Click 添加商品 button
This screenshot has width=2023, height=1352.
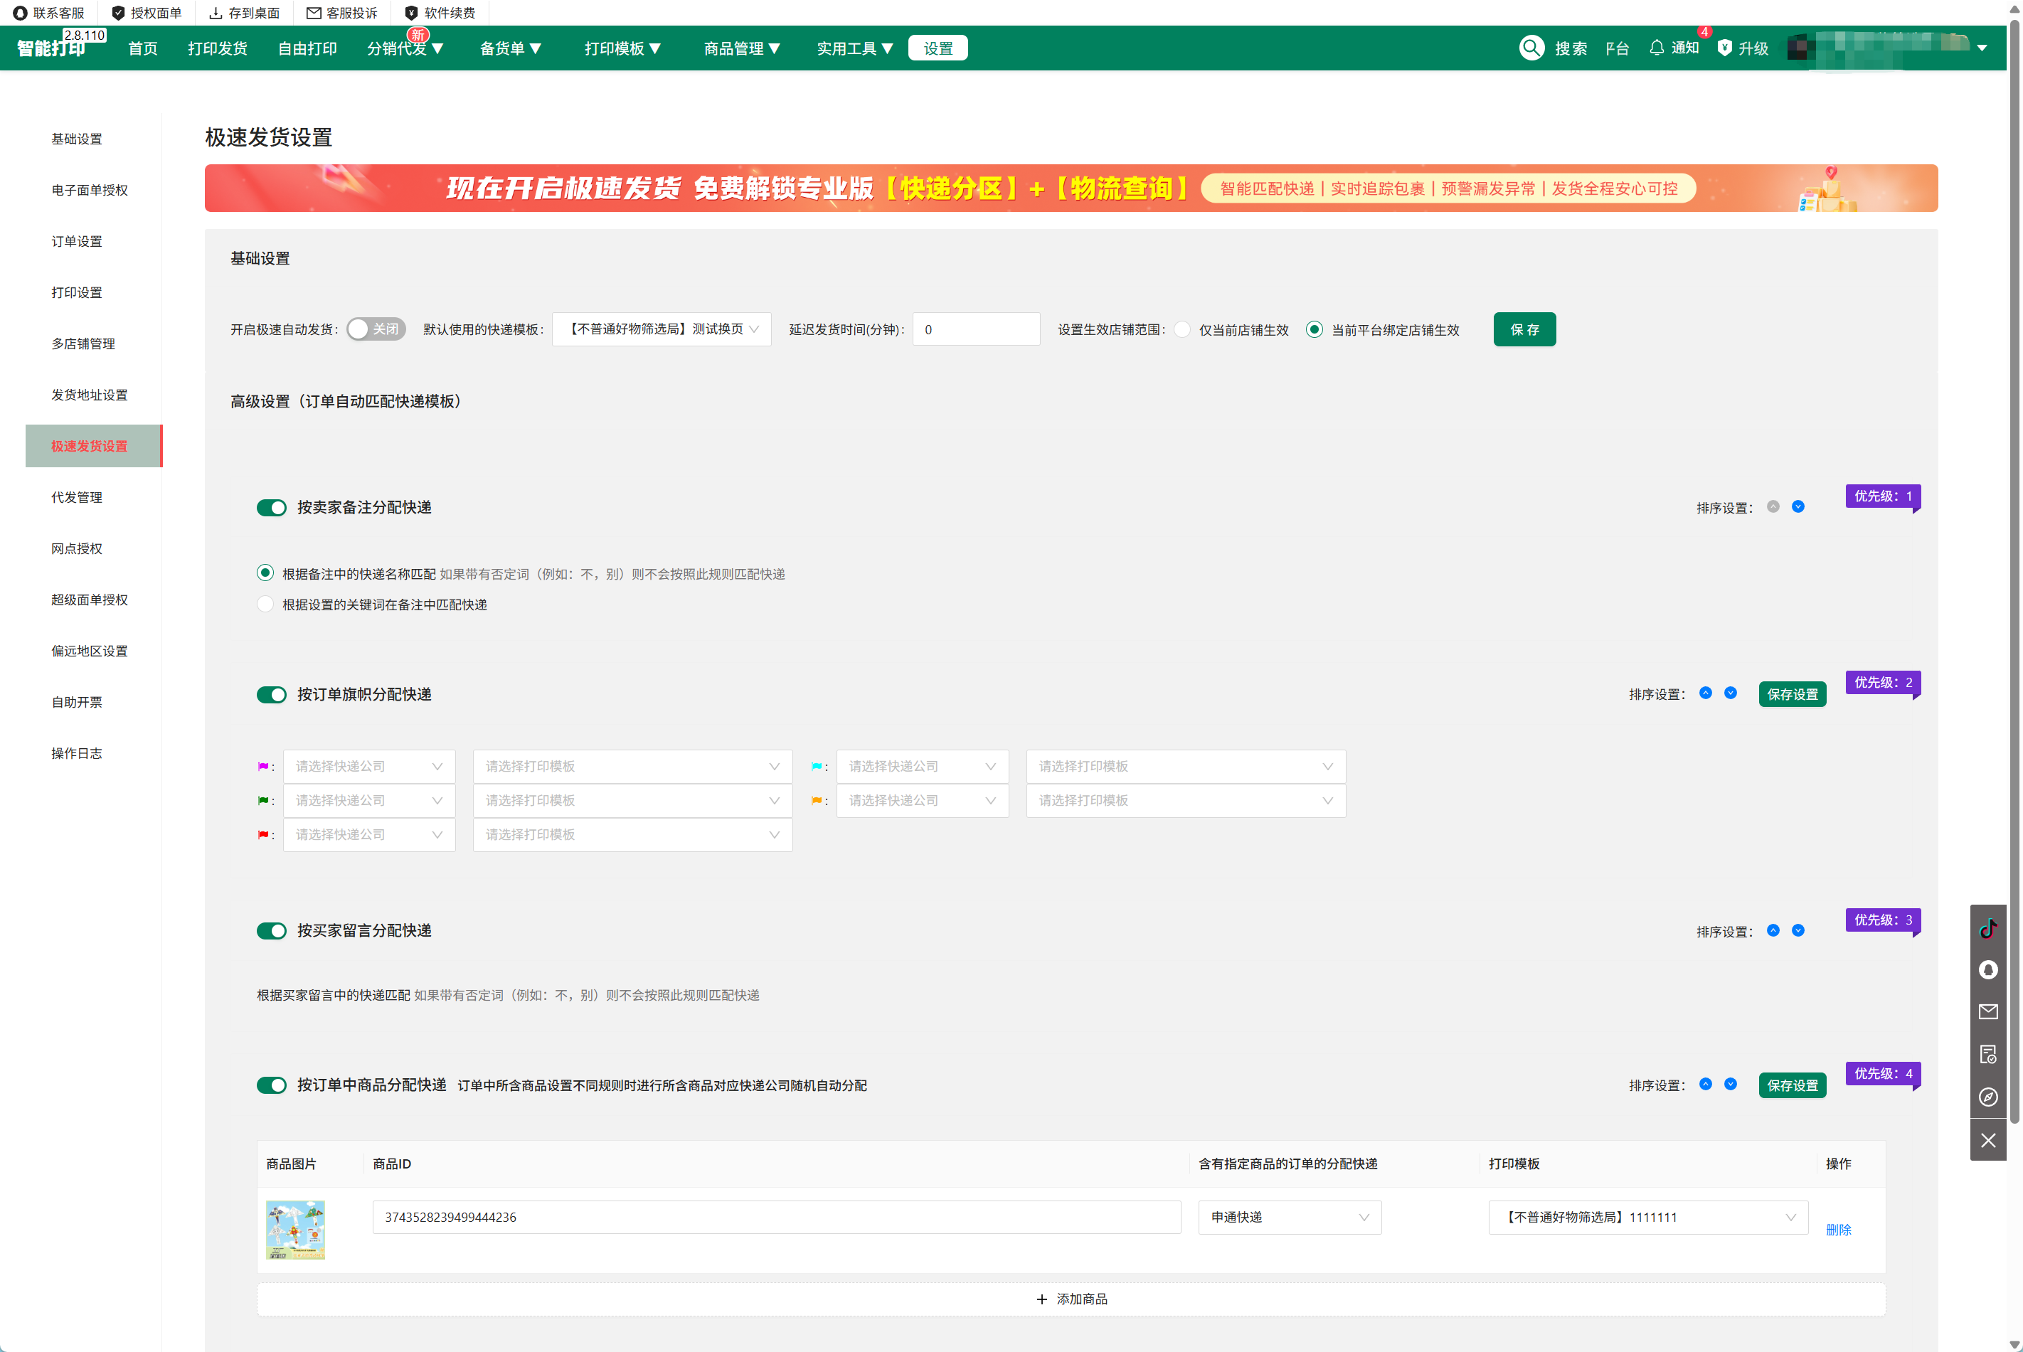1071,1299
